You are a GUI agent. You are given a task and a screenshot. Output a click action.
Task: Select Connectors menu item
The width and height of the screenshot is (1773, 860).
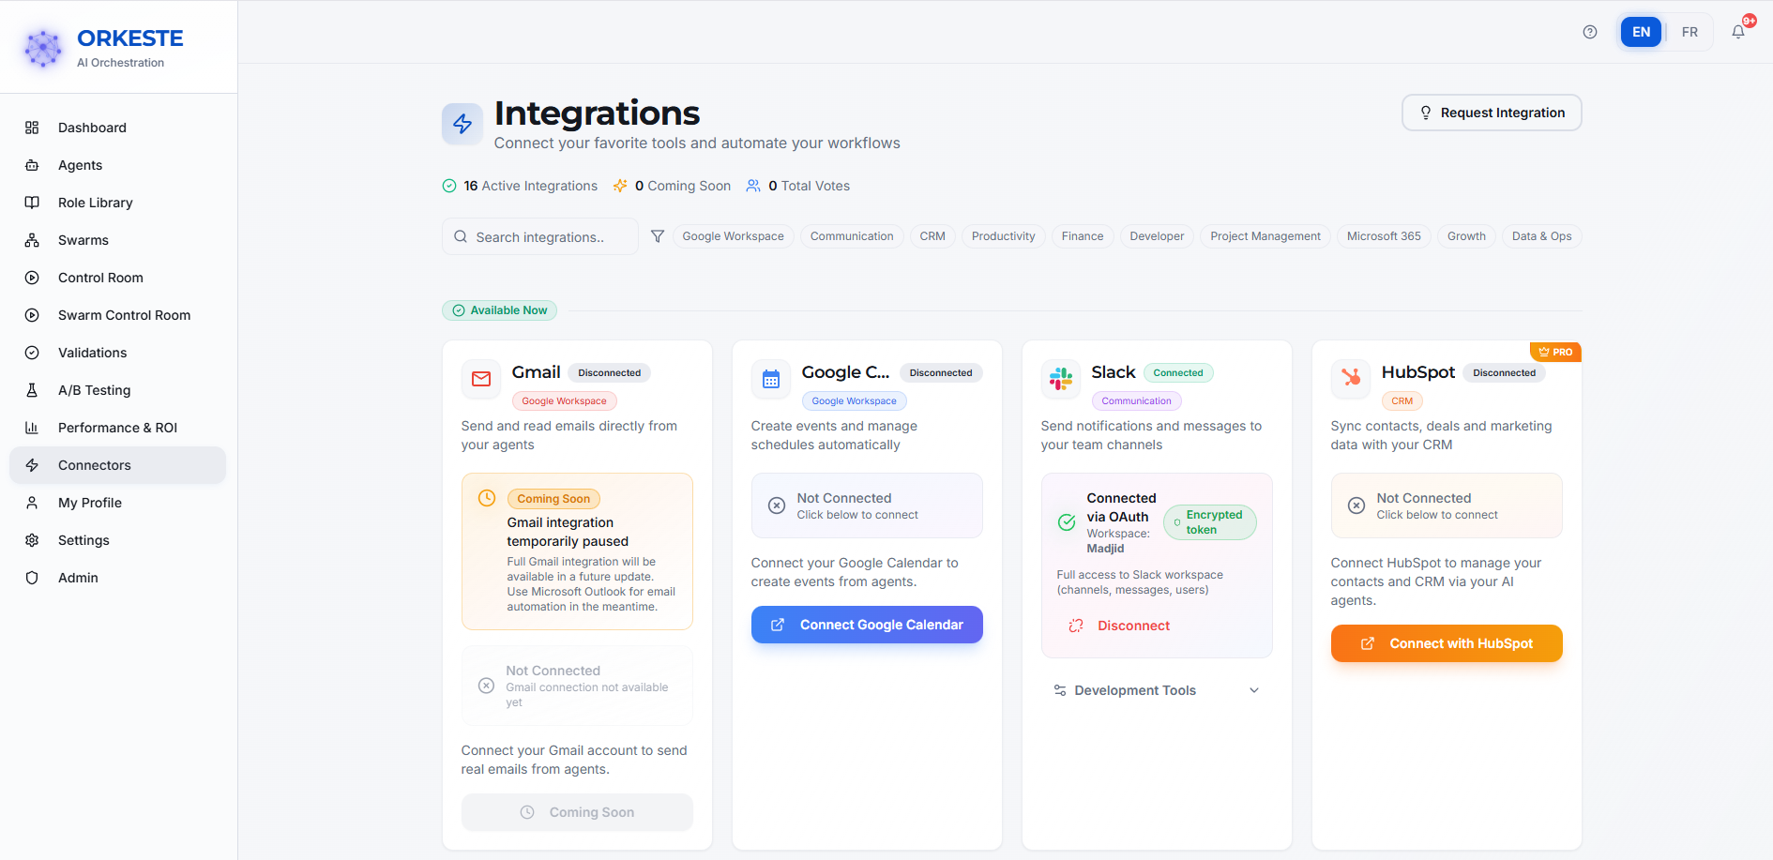coord(118,465)
